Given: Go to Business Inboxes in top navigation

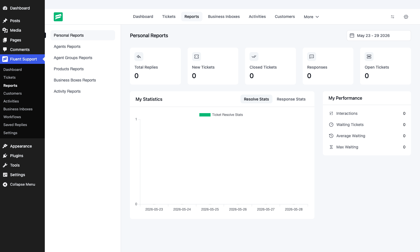Looking at the screenshot, I should point(224,17).
